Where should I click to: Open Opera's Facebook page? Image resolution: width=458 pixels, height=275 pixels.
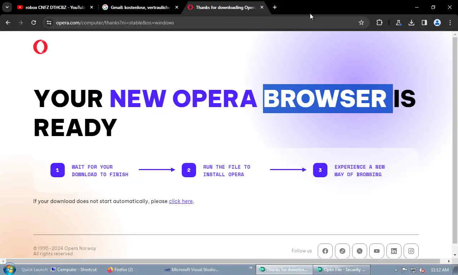click(x=325, y=251)
